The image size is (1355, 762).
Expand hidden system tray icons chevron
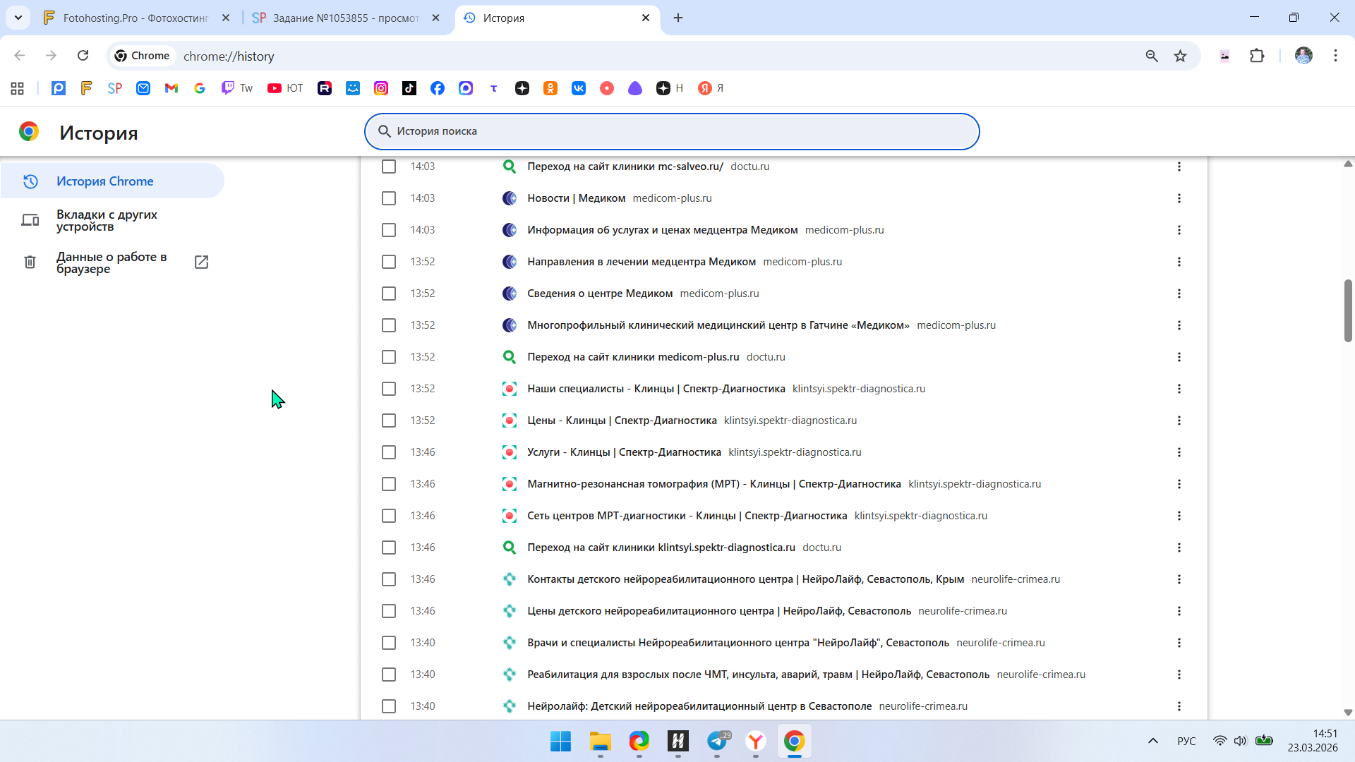coord(1152,741)
